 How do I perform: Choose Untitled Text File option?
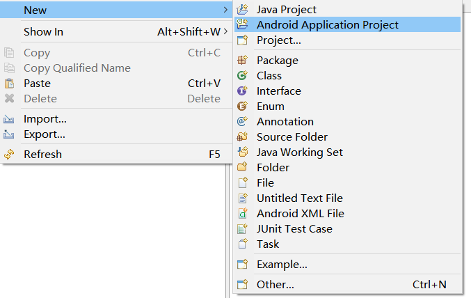pos(299,198)
